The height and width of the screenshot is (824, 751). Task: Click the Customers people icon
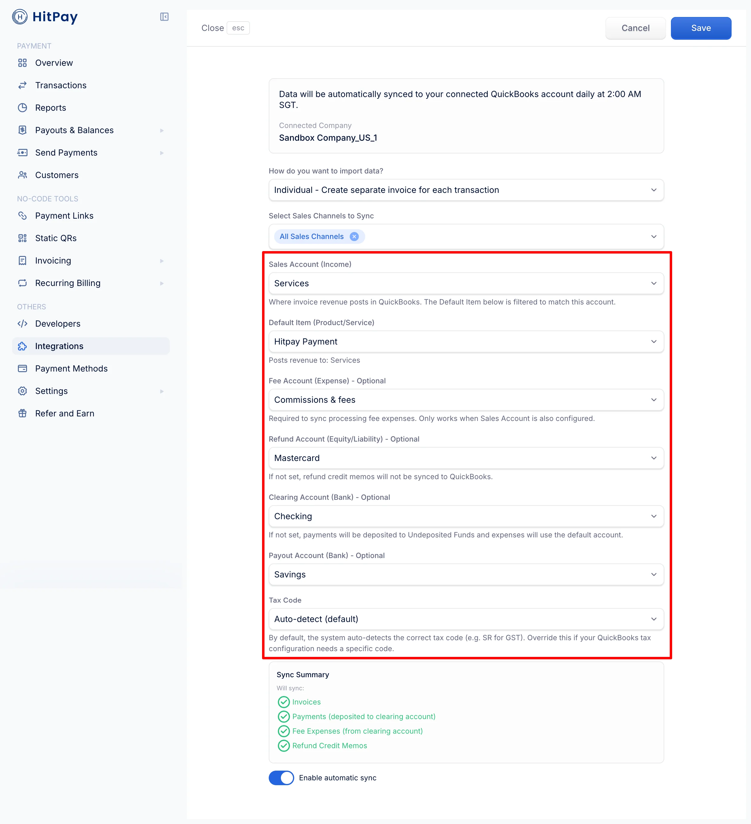click(22, 175)
